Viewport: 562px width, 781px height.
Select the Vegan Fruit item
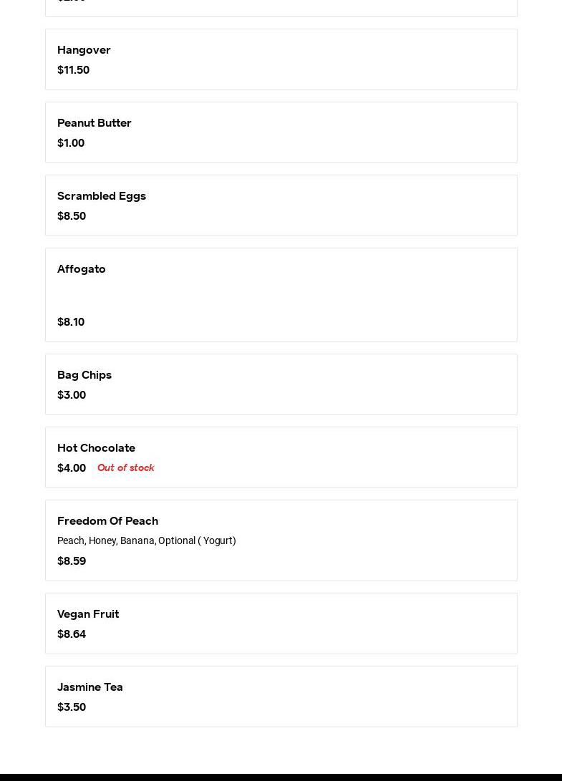(88, 614)
